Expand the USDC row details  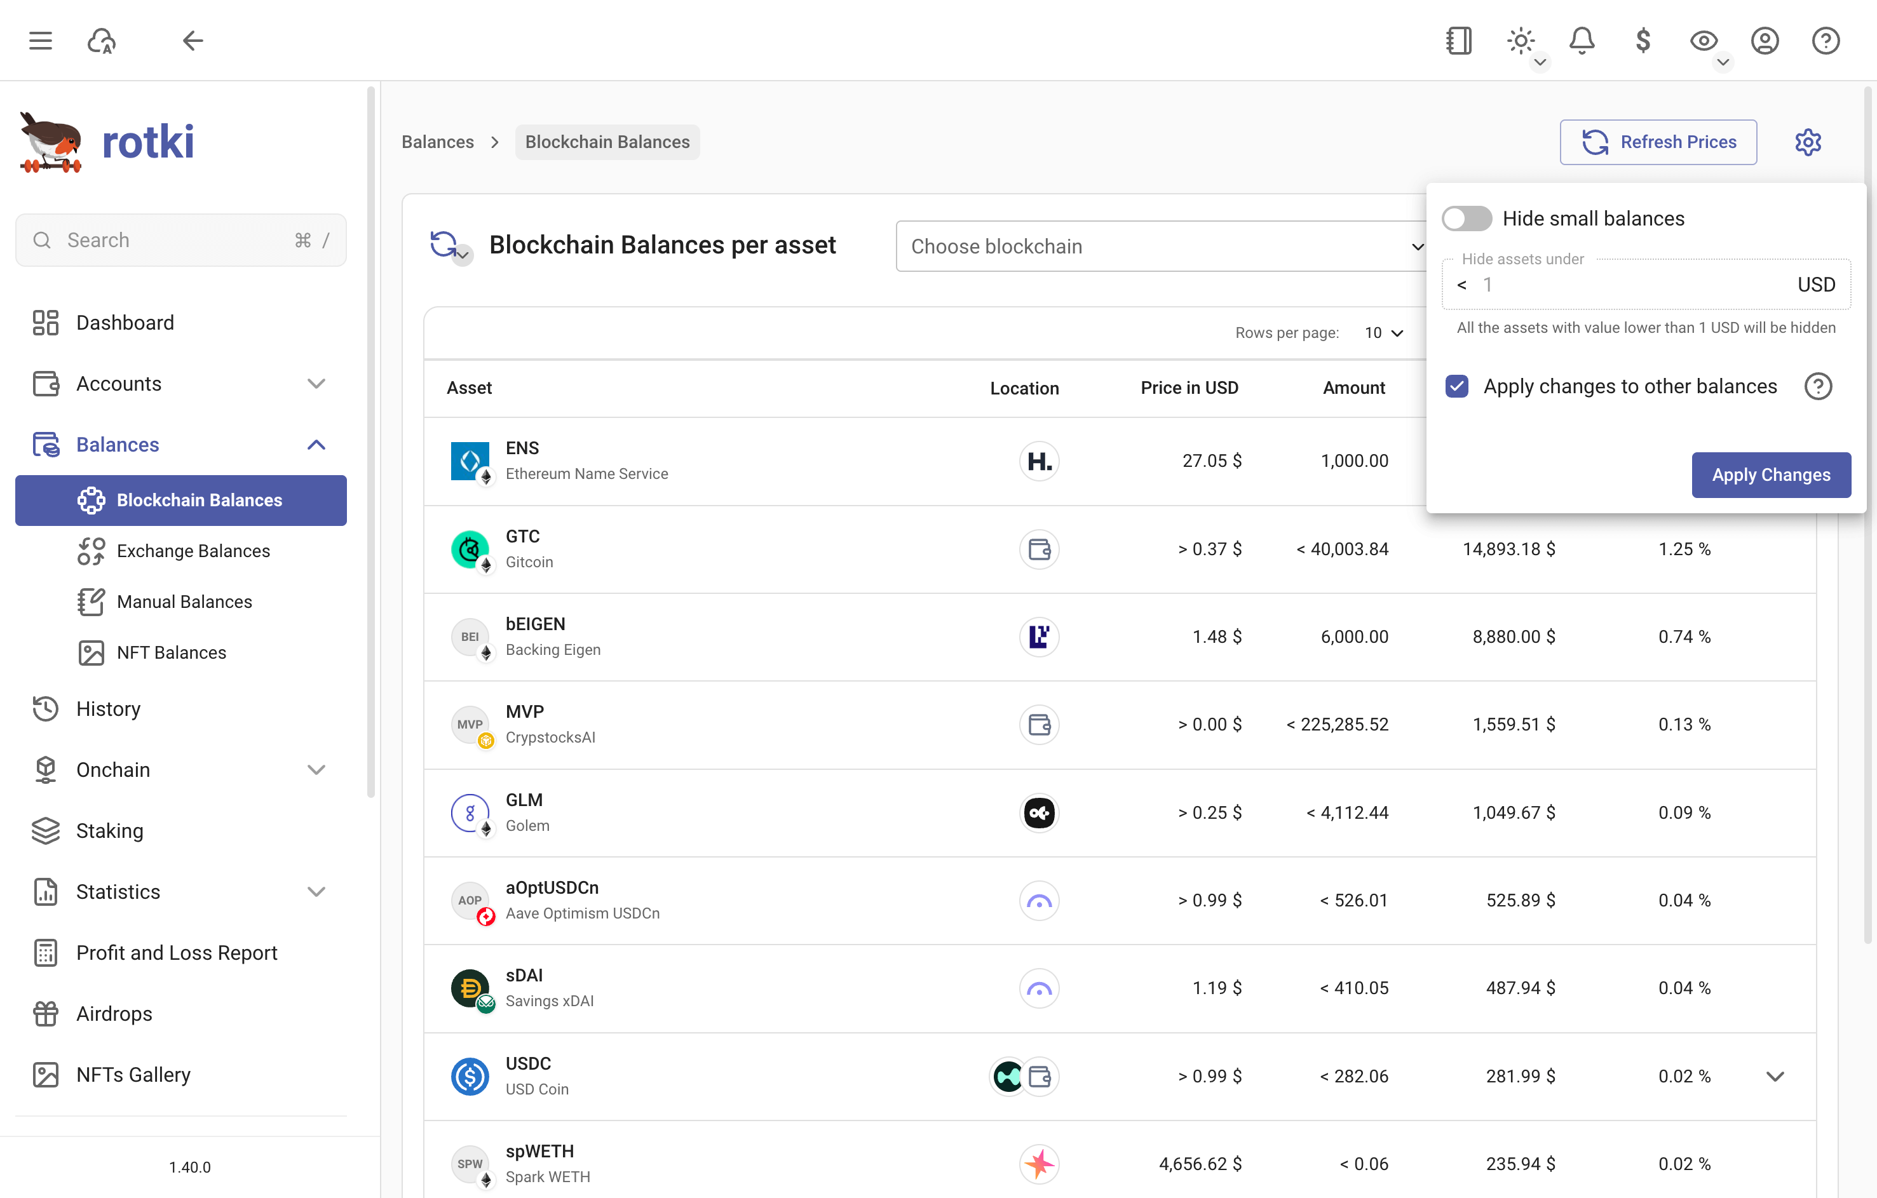click(1775, 1077)
